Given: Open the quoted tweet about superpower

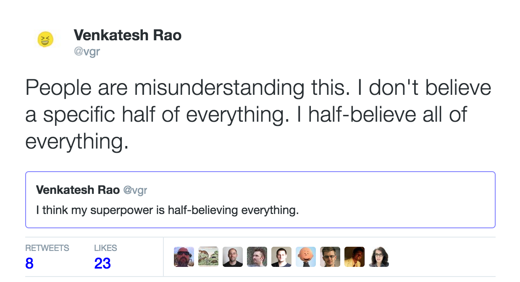Looking at the screenshot, I should [260, 210].
